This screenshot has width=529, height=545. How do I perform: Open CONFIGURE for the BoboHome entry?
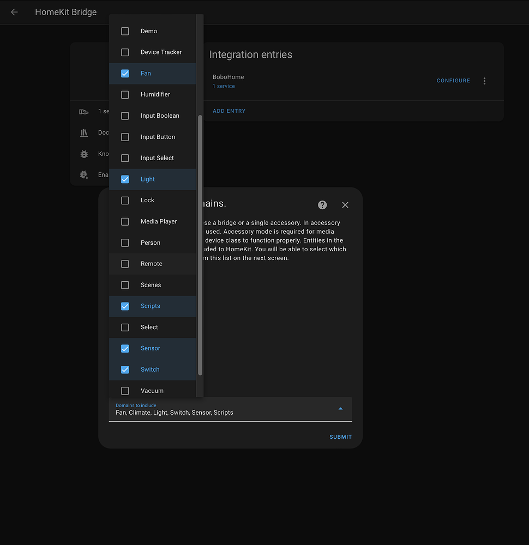click(x=453, y=80)
